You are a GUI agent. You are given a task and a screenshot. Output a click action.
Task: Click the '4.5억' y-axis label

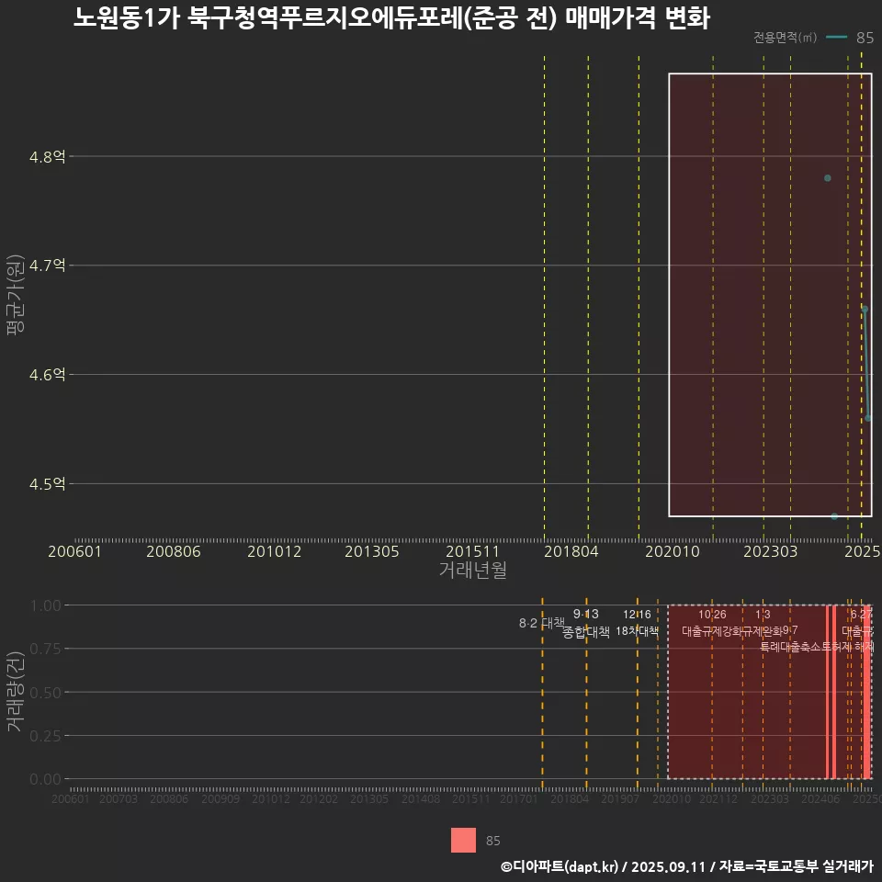[x=47, y=484]
